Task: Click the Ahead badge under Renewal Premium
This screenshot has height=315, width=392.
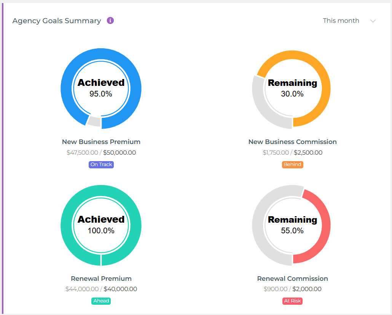Action: pyautogui.click(x=101, y=301)
